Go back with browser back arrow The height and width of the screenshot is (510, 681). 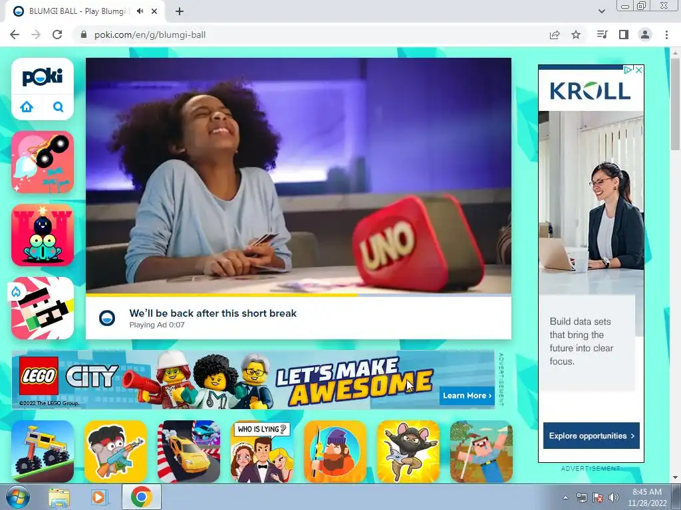(x=15, y=35)
